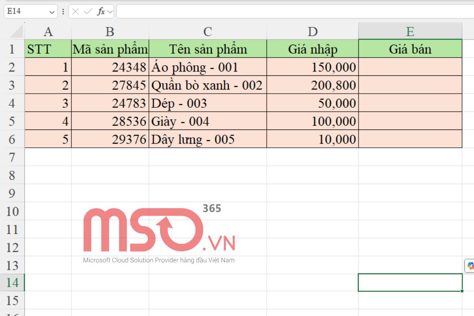Screen dimensions: 474x316
Task: Select column C header
Action: tap(208, 31)
